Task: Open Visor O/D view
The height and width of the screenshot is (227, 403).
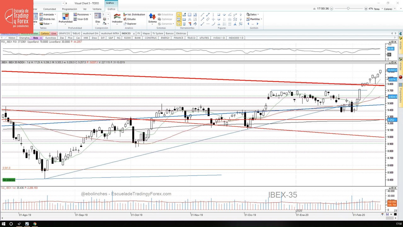Action: click(81, 19)
